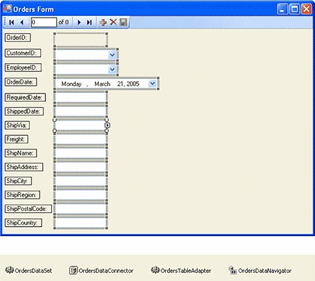Image resolution: width=315 pixels, height=281 pixels.
Task: Jump to last record in navigator
Action: pyautogui.click(x=89, y=22)
